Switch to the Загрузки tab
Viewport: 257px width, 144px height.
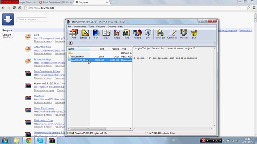(92, 2)
